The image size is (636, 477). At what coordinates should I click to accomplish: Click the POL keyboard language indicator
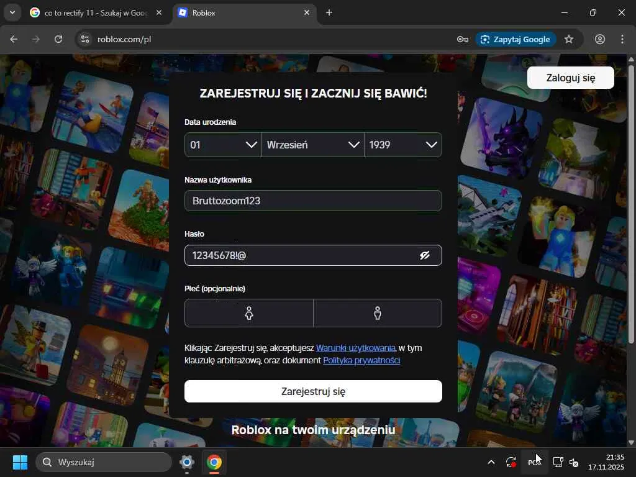coord(535,462)
